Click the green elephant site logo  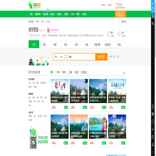[35, 5]
